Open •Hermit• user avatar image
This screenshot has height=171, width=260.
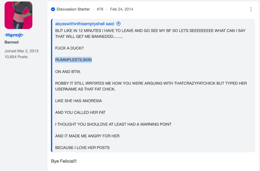point(18,15)
